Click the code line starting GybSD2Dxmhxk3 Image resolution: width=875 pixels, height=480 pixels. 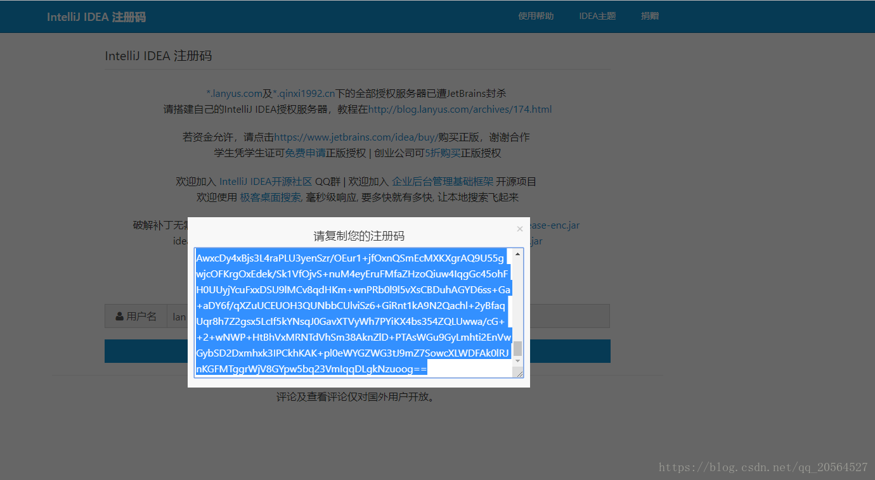tap(353, 352)
